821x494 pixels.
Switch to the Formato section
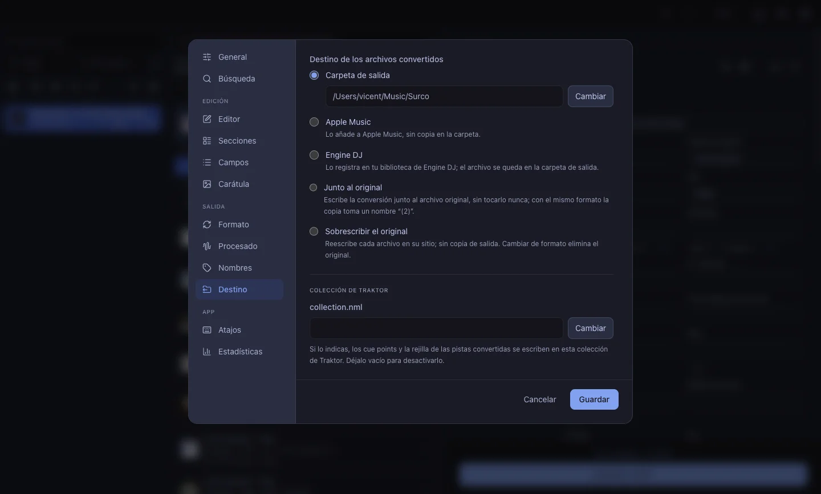tap(239, 224)
